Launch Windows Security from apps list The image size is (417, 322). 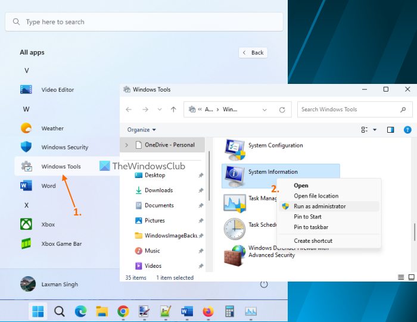64,147
